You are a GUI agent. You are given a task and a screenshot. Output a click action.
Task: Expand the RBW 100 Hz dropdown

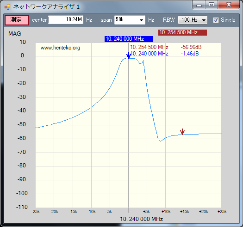click(193, 20)
